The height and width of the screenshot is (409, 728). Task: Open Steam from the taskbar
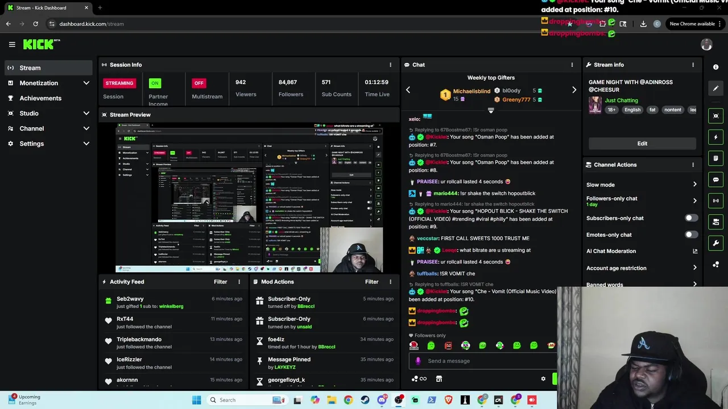coord(365,400)
